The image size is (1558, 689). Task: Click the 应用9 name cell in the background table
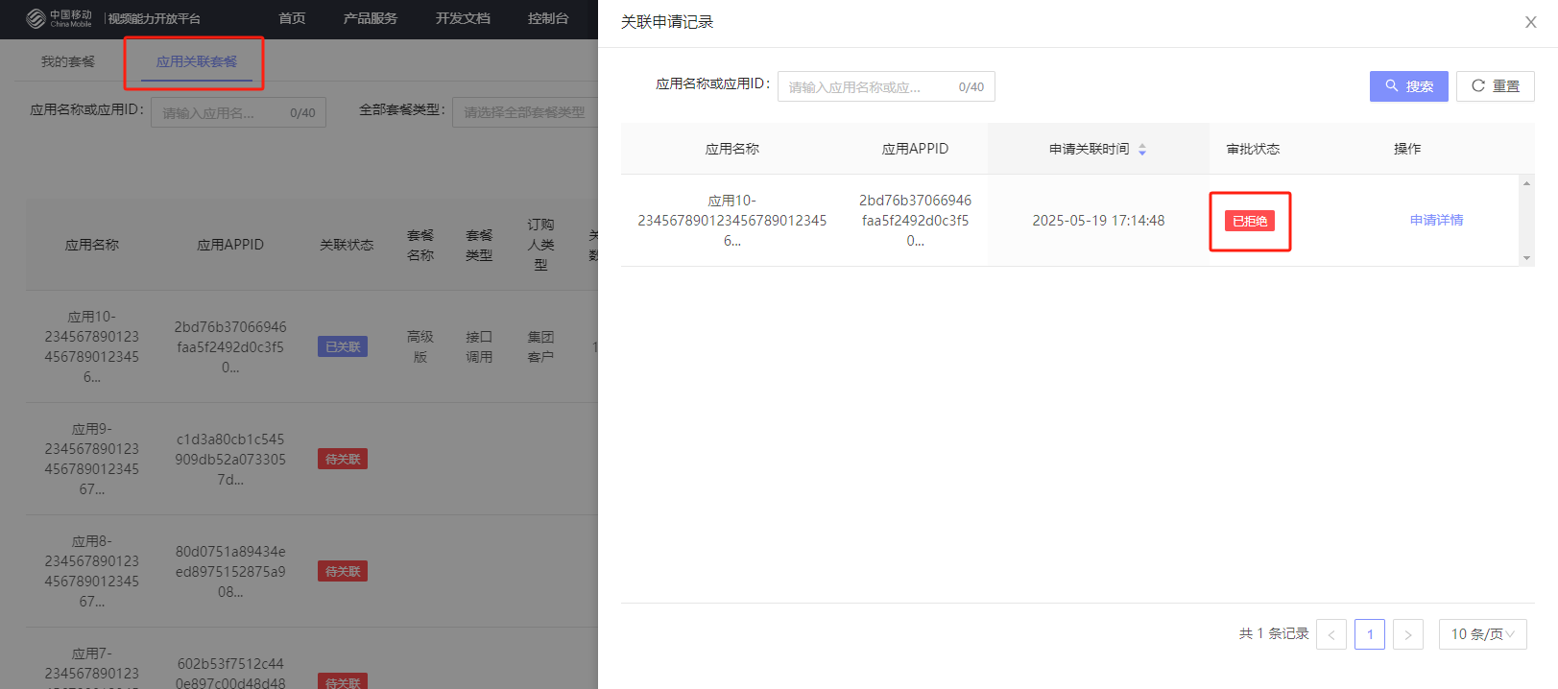92,460
